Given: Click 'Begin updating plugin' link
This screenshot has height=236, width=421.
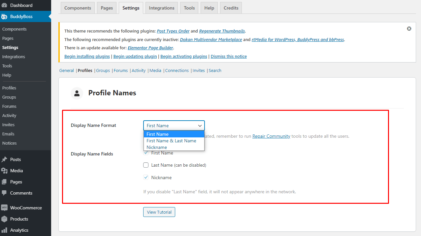Looking at the screenshot, I should 135,56.
